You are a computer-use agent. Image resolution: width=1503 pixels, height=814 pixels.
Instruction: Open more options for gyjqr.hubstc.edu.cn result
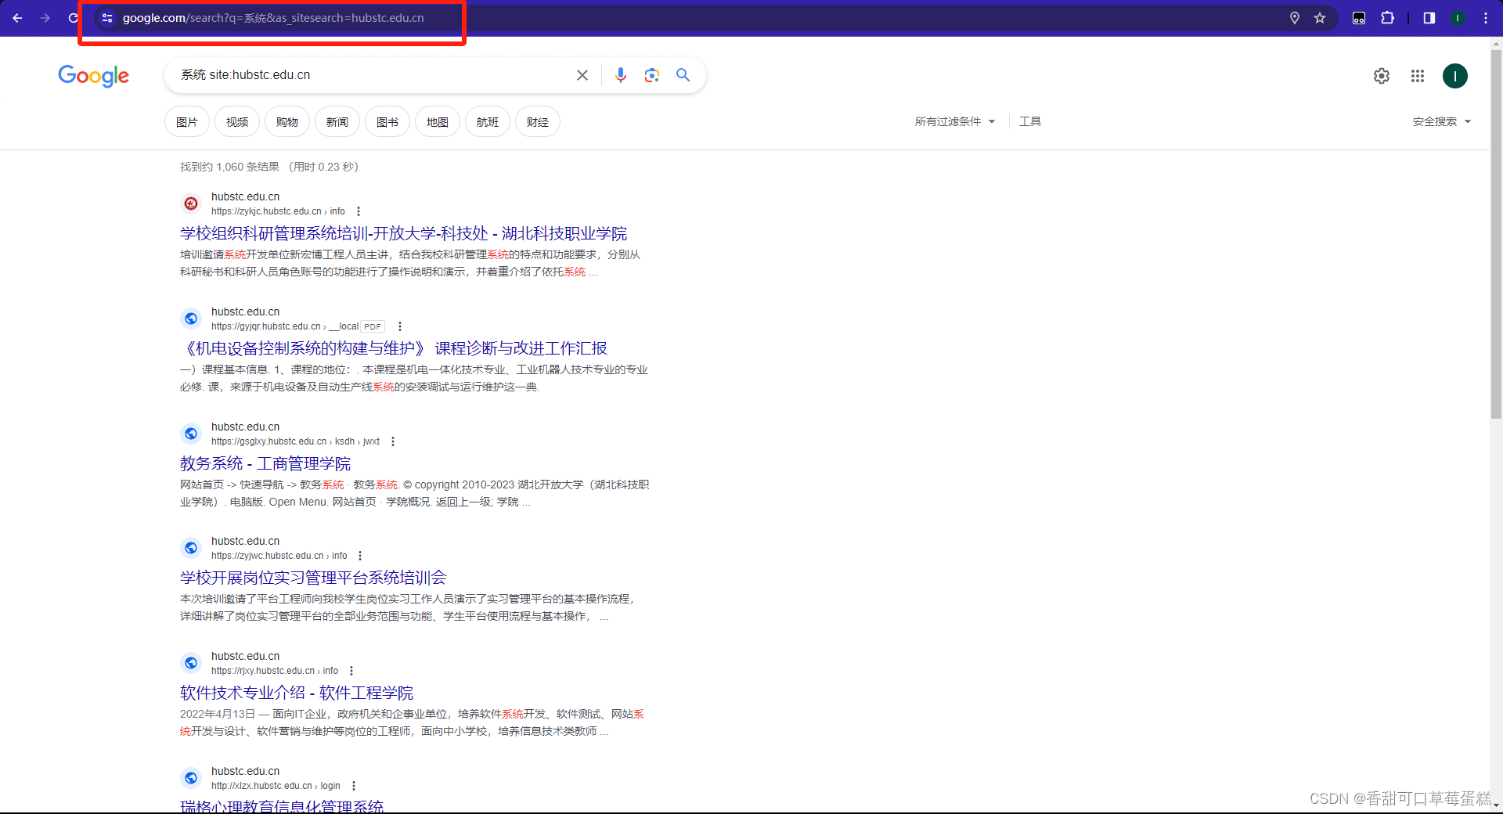pyautogui.click(x=400, y=326)
